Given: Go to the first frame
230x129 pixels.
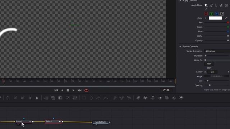Looking at the screenshot, I should tap(56, 90).
